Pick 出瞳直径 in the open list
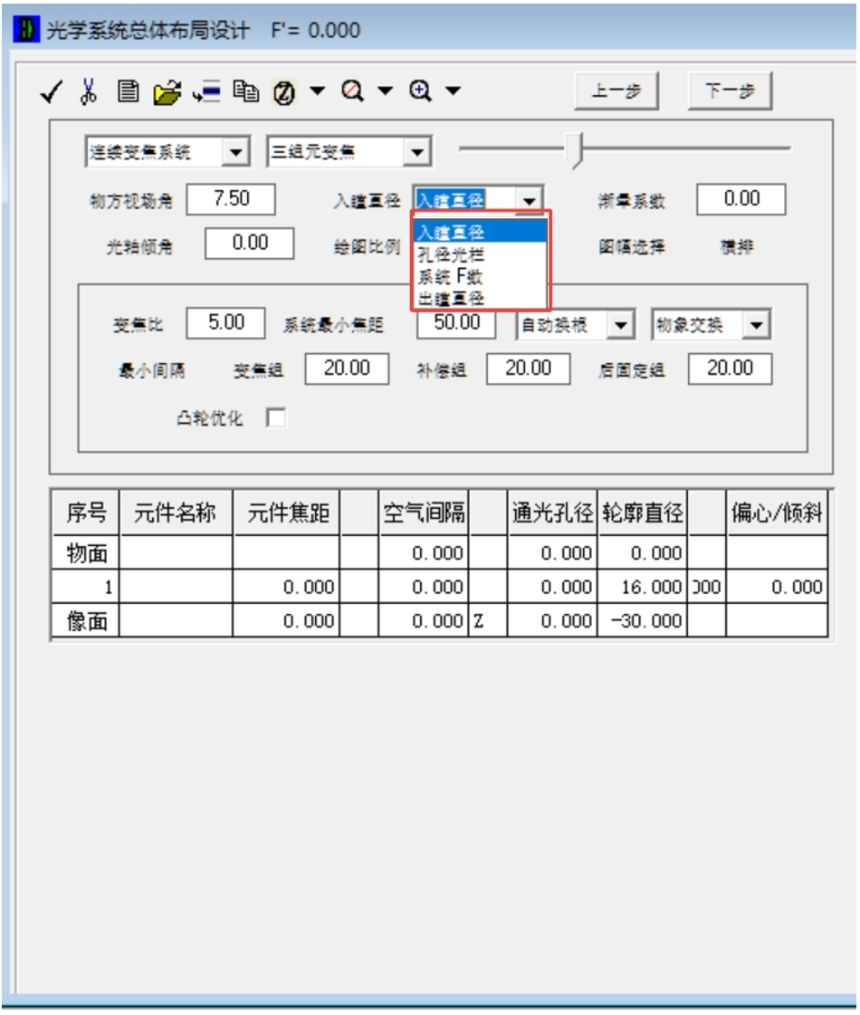This screenshot has width=860, height=1015. [451, 298]
